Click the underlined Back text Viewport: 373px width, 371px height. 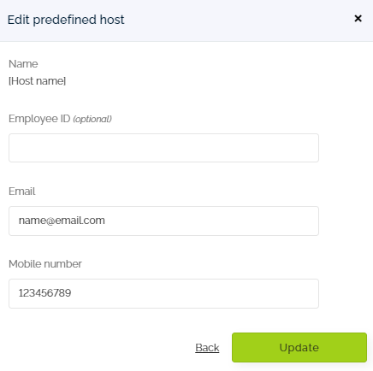(207, 348)
